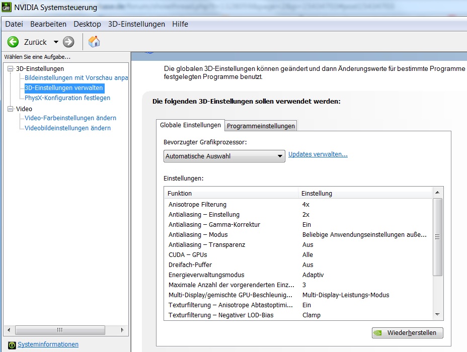The width and height of the screenshot is (467, 352).
Task: Select Multi-Display/gemischte GPU-Beschleunigung row
Action: click(x=298, y=295)
